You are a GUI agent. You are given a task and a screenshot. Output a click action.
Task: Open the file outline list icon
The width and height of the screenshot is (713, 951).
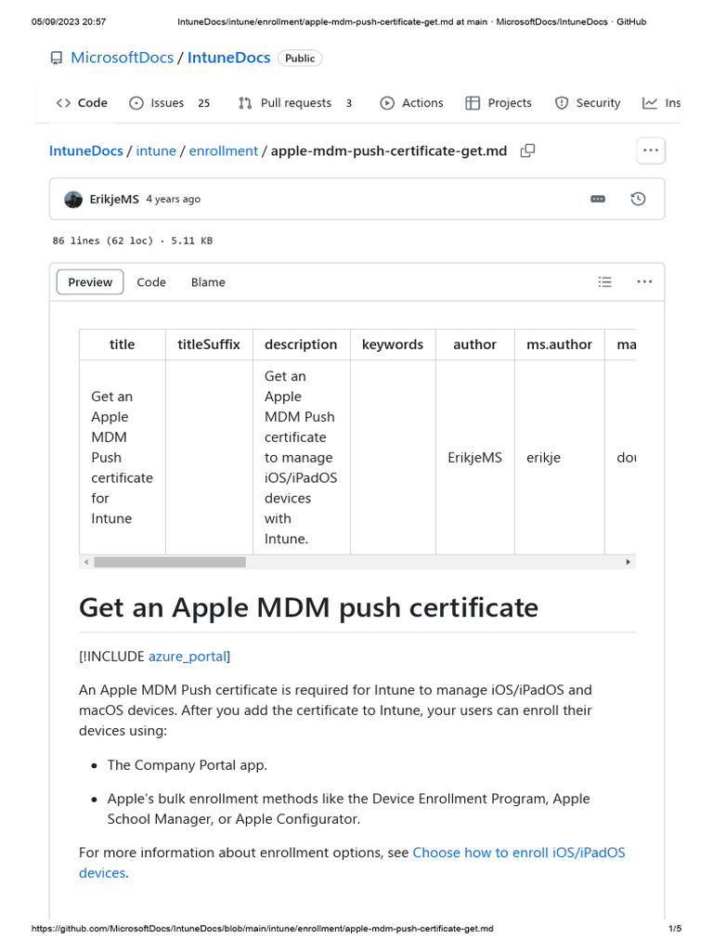click(x=604, y=282)
